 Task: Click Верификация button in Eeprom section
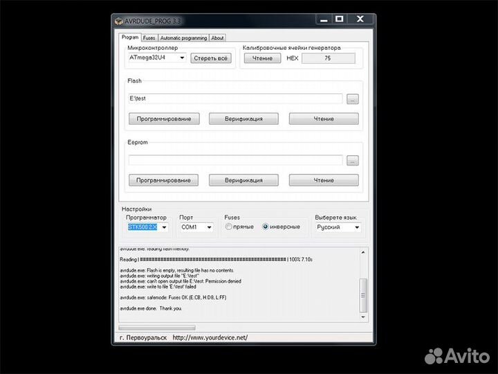pyautogui.click(x=243, y=180)
